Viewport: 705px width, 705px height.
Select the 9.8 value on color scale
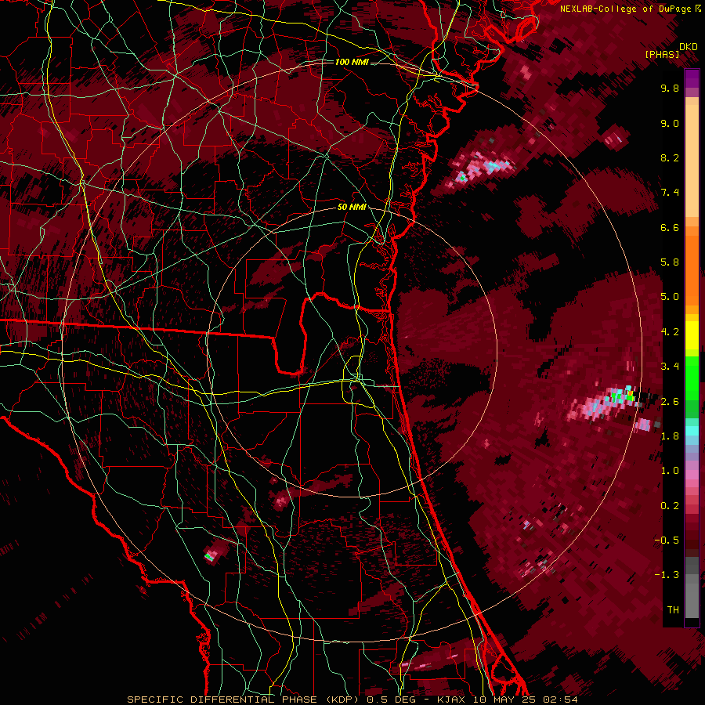tap(670, 88)
